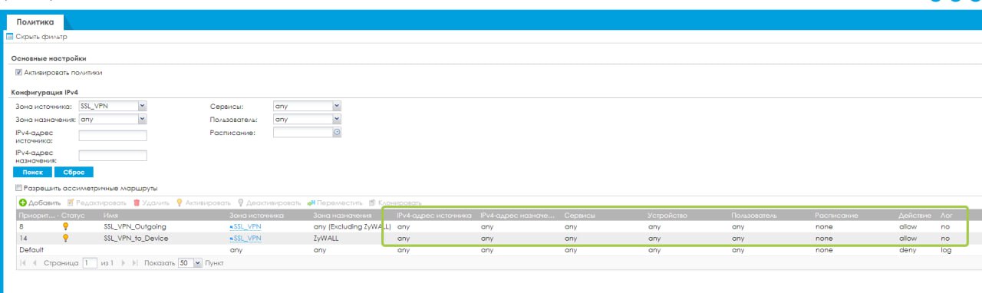Click the Деактивировать grey bulb icon
The width and height of the screenshot is (982, 293).
click(x=240, y=202)
